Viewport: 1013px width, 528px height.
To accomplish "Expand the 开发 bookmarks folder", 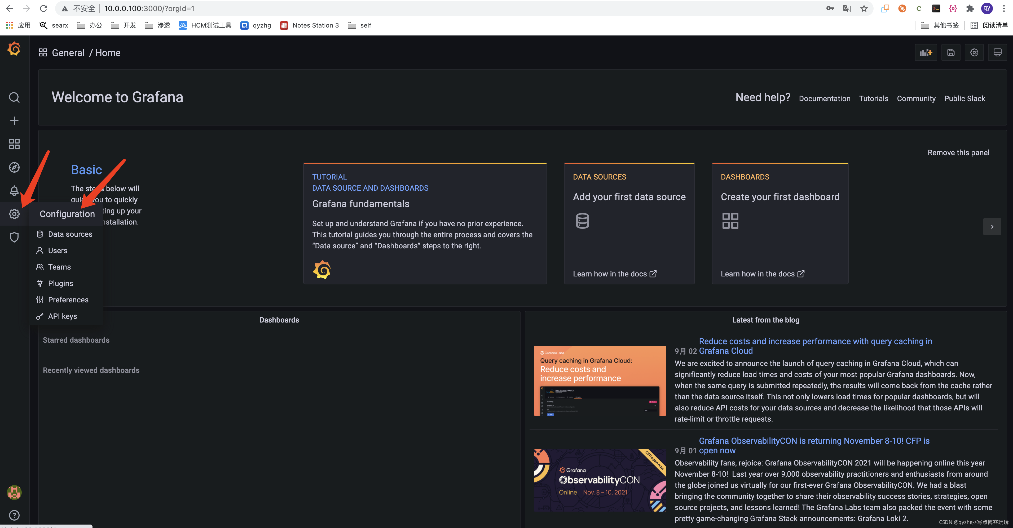I will [123, 25].
